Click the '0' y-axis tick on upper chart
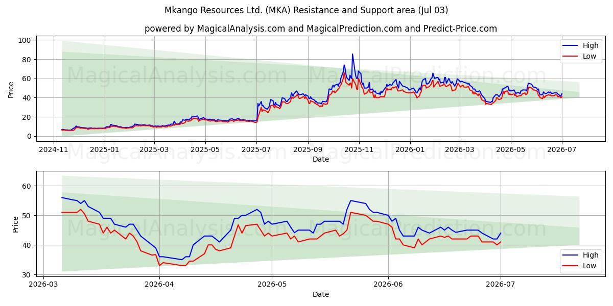613x306 pixels. [x=29, y=136]
